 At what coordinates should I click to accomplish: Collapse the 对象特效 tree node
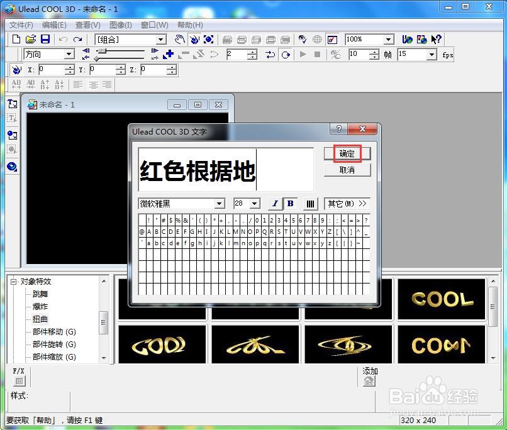point(14,282)
